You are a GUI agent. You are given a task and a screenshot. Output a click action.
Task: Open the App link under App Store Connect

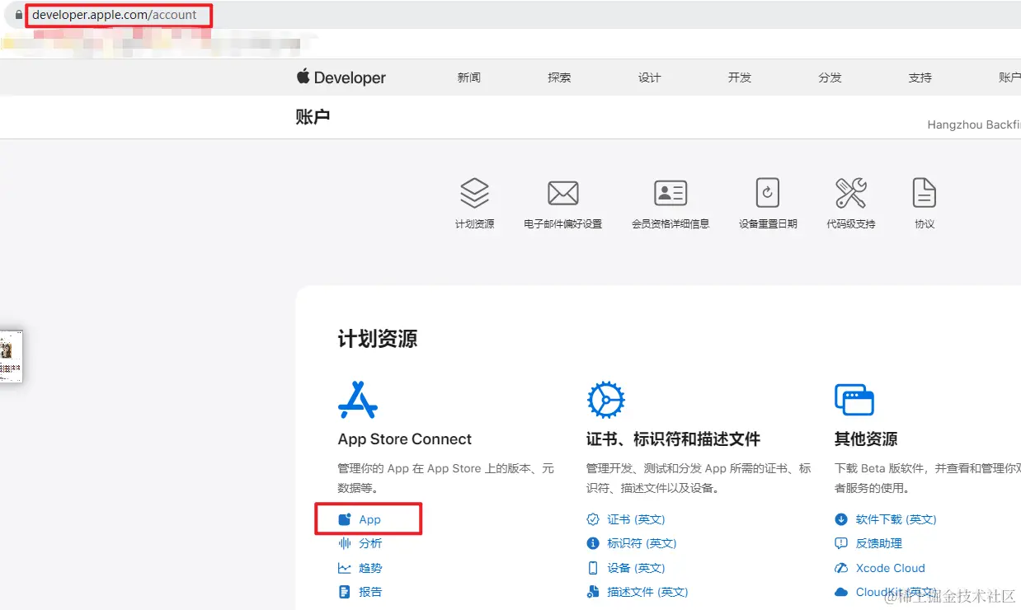pos(370,519)
